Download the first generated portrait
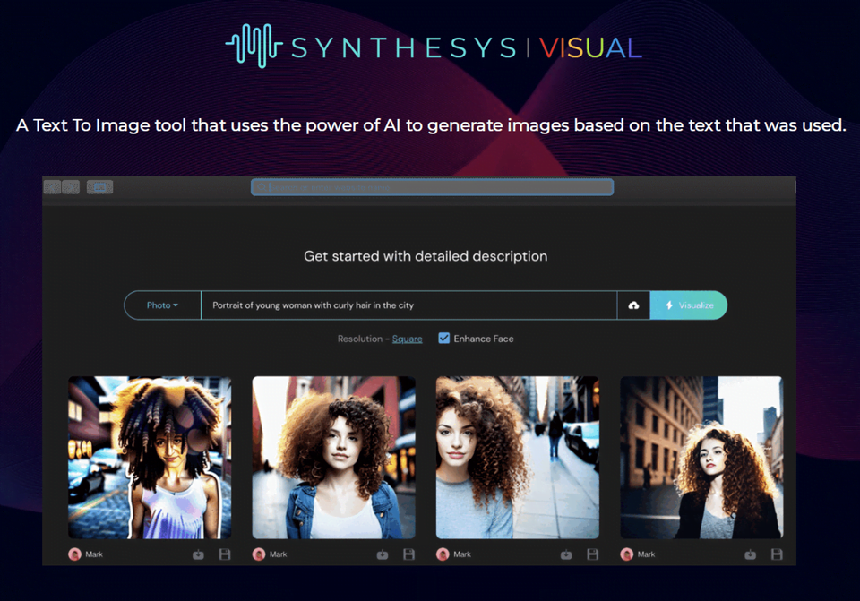The image size is (860, 601). pyautogui.click(x=199, y=554)
